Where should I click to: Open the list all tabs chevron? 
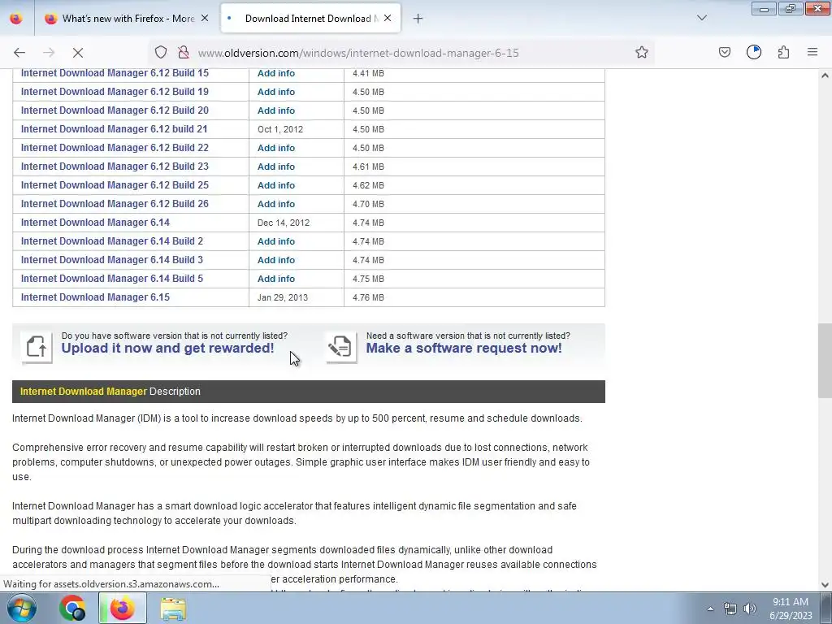click(x=701, y=19)
